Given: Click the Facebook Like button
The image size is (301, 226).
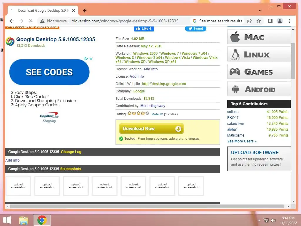Looking at the screenshot, I should point(144,29).
